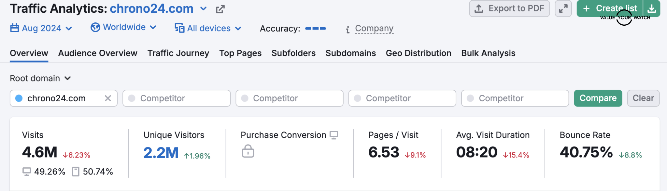Expand the Worldwide region dropdown
The height and width of the screenshot is (191, 667).
pos(123,27)
